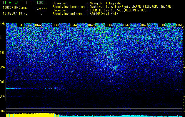Click the yellow signal level bar at bottom
Screen dimensions: 185x117
31,115
